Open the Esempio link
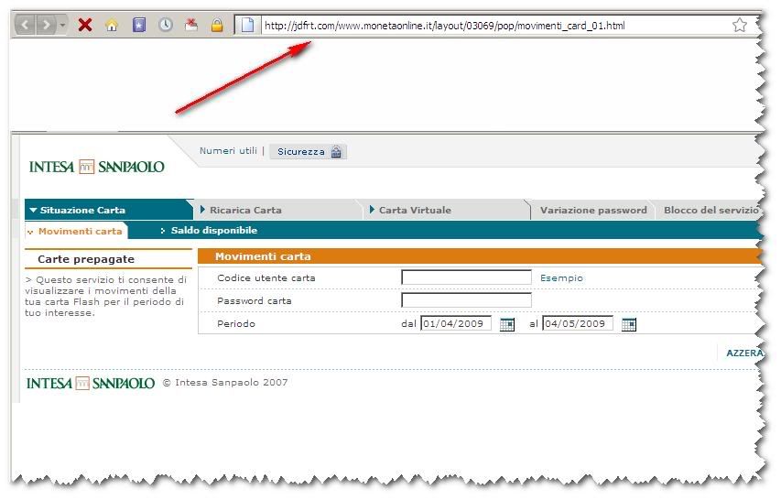Viewport: 781px width, 500px height. (x=561, y=278)
